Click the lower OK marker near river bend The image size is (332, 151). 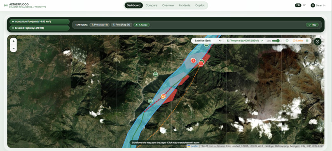coord(150,101)
